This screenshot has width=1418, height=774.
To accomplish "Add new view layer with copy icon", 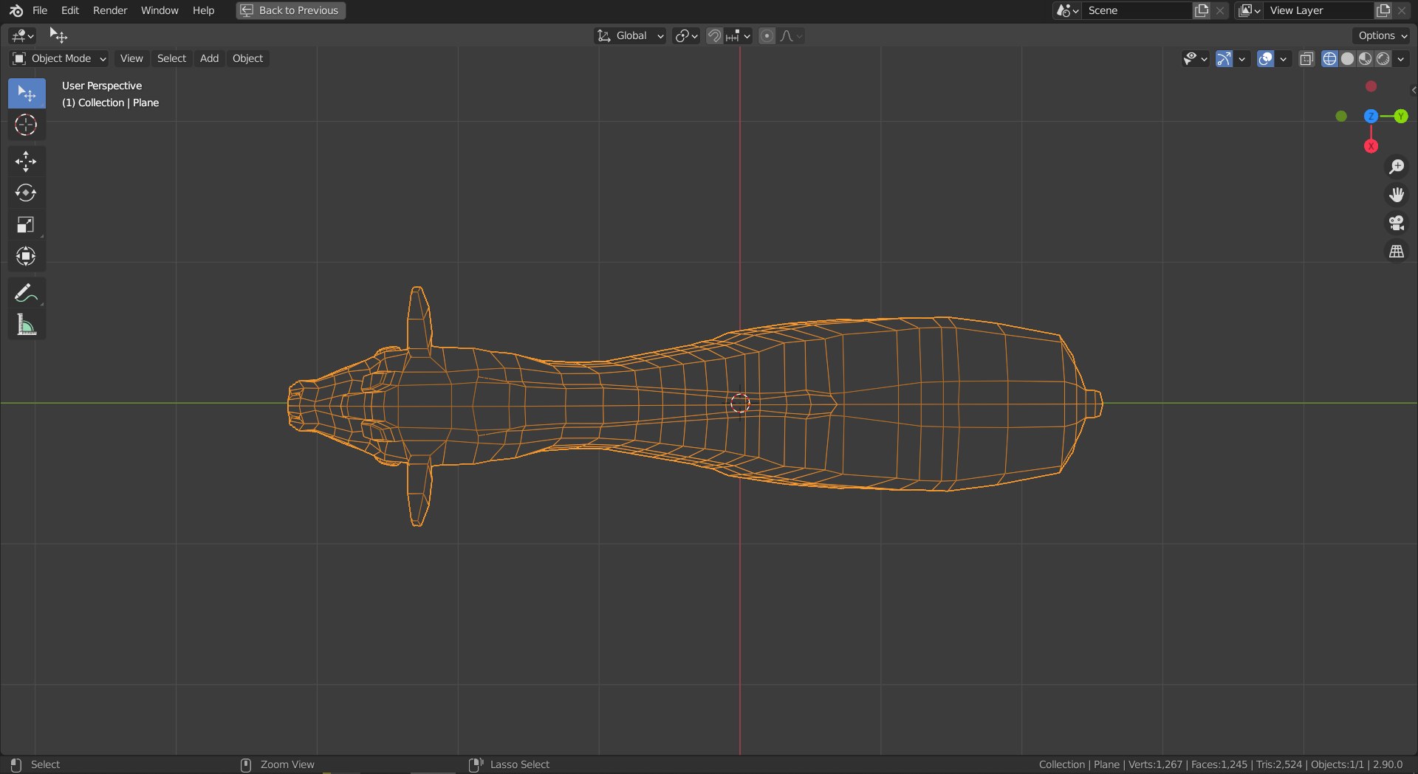I will (x=1383, y=10).
